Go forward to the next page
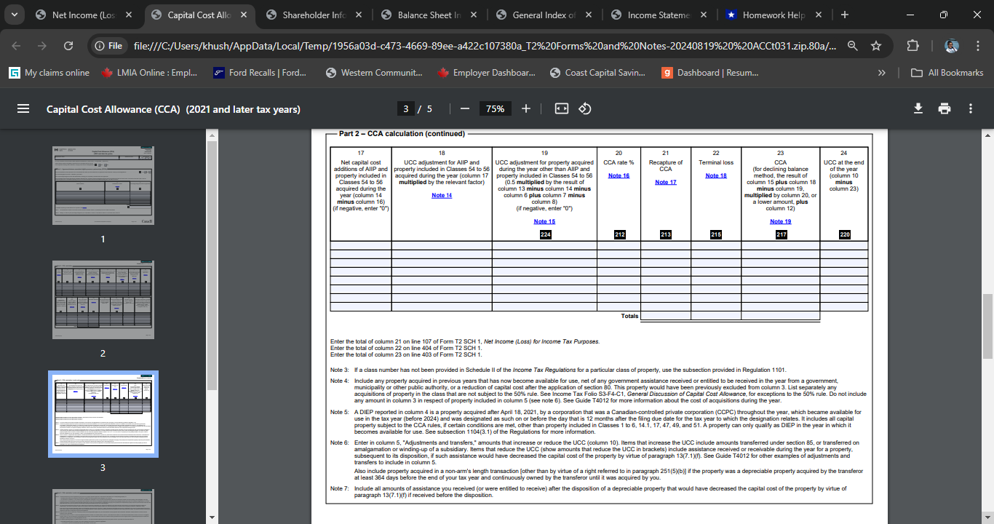The width and height of the screenshot is (994, 524). coord(43,46)
